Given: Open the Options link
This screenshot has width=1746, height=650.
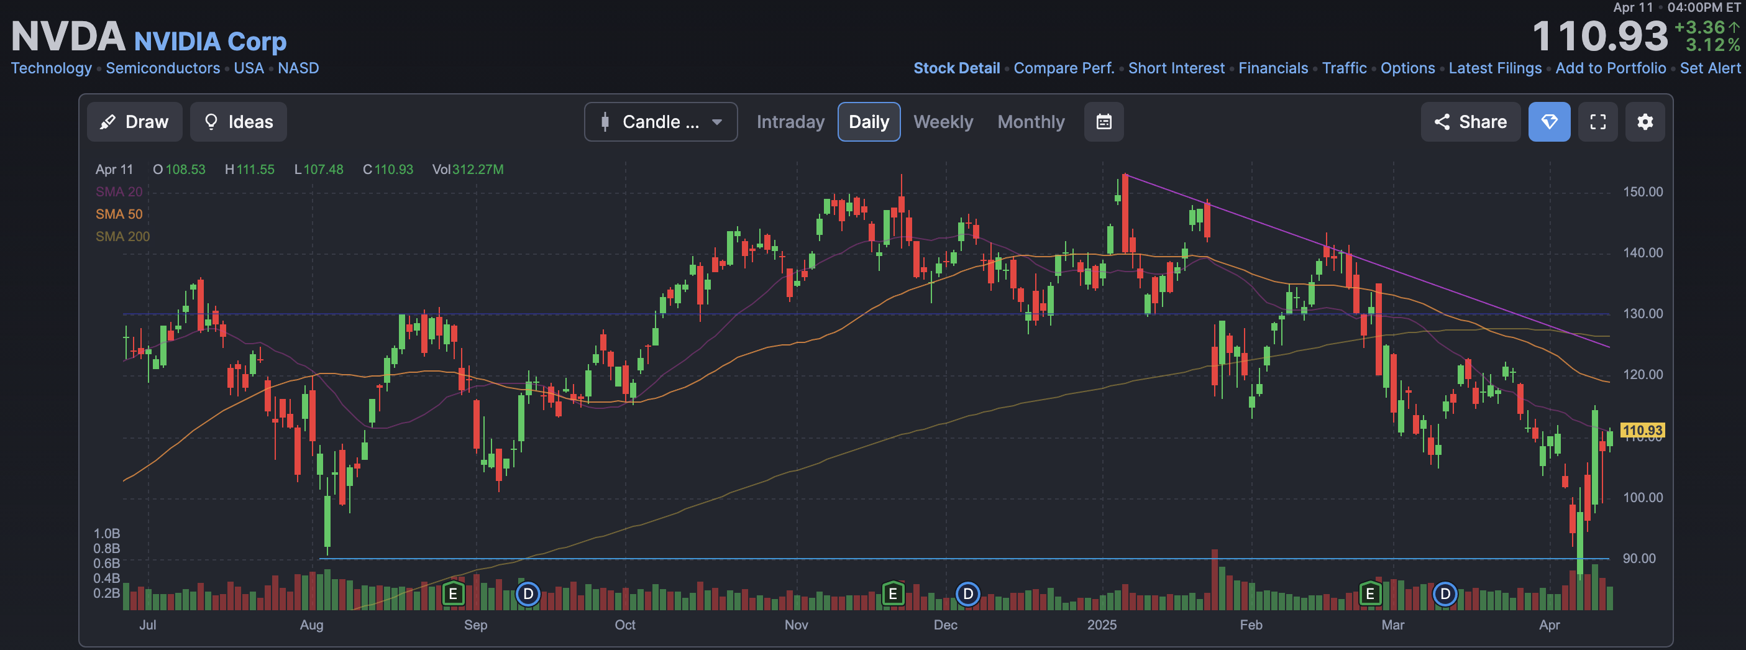Looking at the screenshot, I should tap(1407, 68).
